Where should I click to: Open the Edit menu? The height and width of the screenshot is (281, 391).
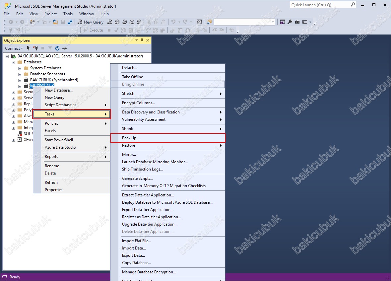click(x=20, y=14)
